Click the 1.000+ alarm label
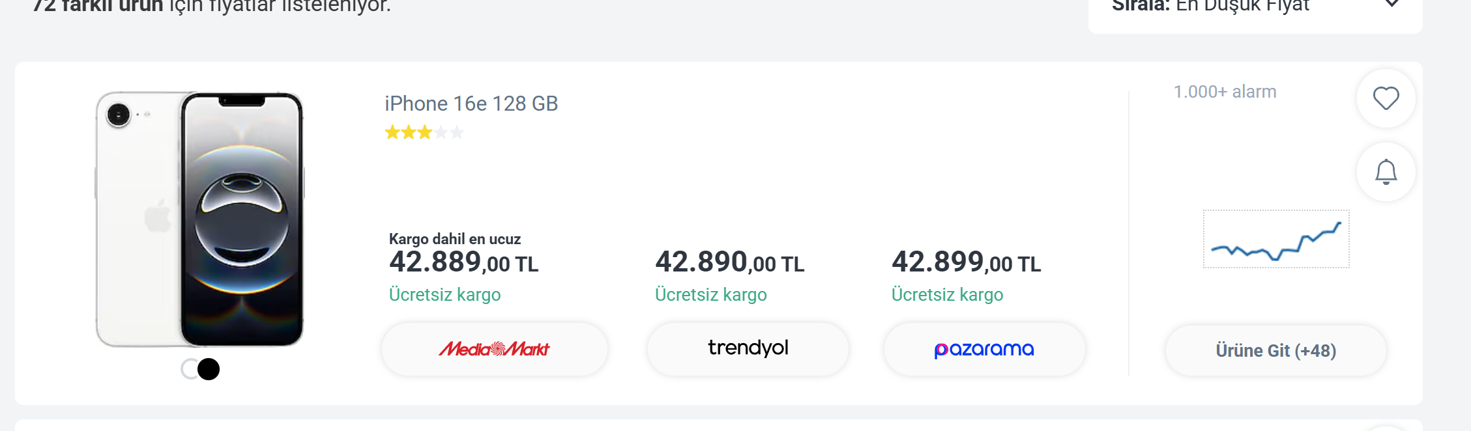The height and width of the screenshot is (431, 1471). (x=1225, y=92)
